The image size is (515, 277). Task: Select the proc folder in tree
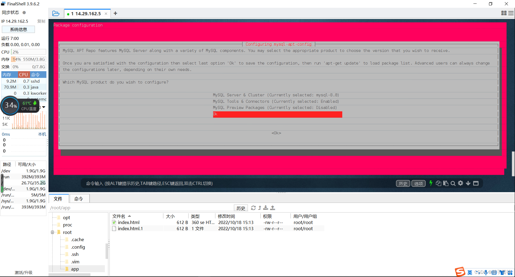(x=67, y=225)
